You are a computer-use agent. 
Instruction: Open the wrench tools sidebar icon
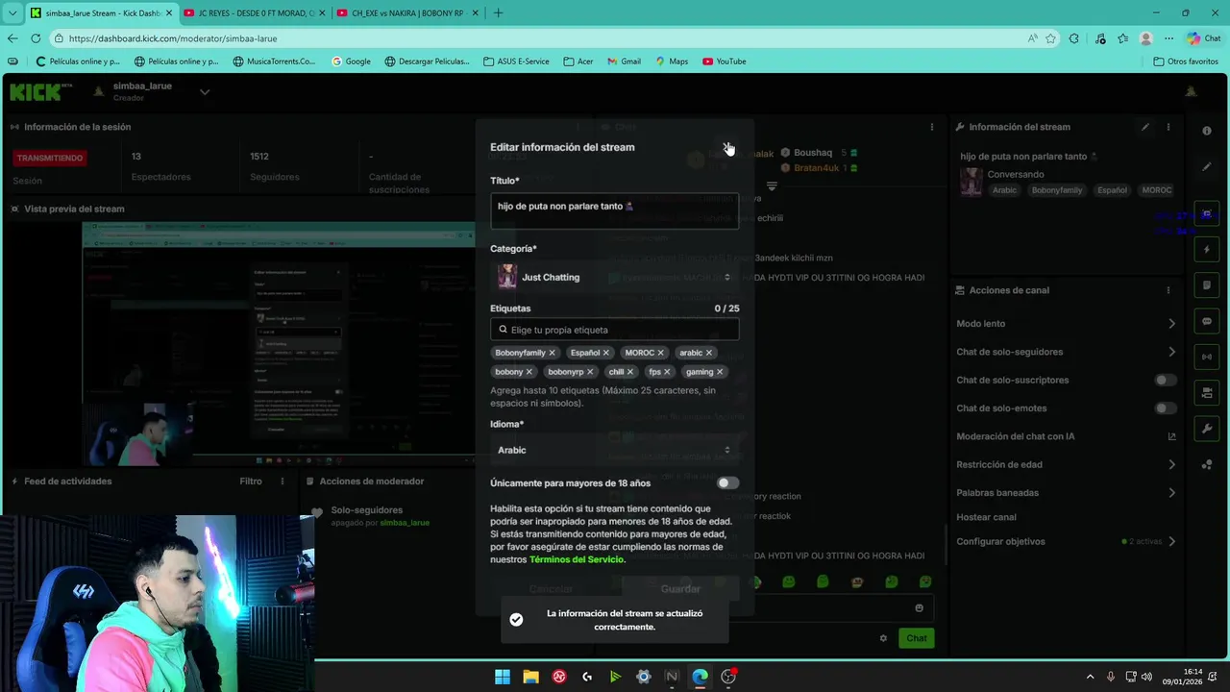[1207, 429]
